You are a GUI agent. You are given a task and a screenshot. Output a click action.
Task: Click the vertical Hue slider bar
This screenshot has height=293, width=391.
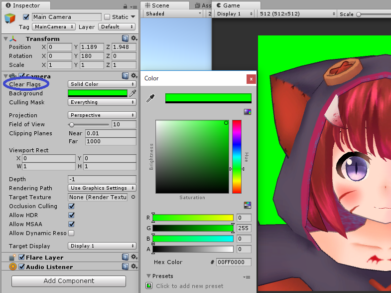237,157
